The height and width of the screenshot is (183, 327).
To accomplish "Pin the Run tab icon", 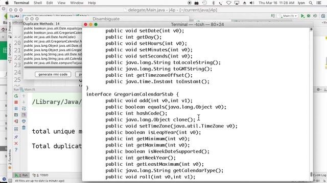I will [x=16, y=137].
